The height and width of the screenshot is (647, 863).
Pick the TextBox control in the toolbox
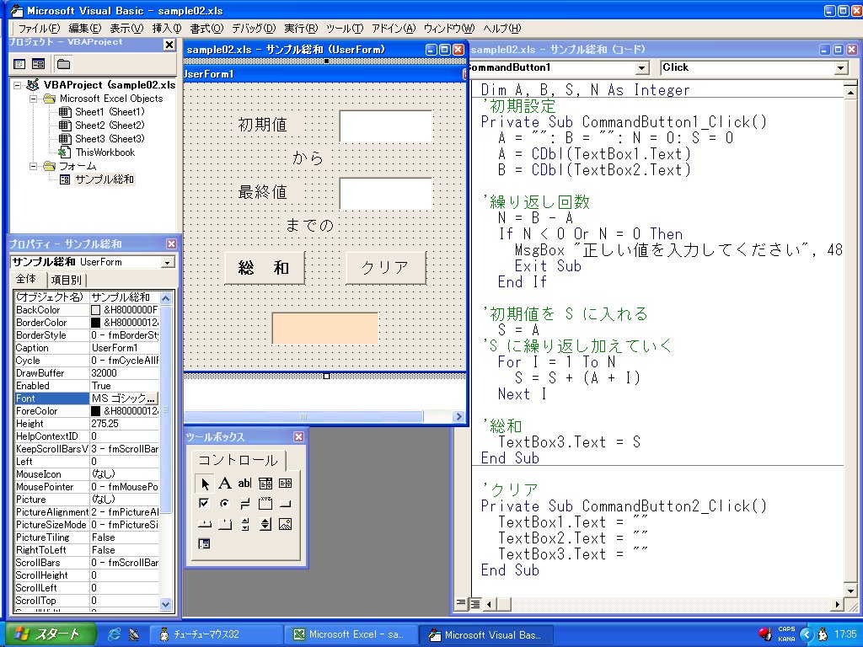tap(244, 483)
